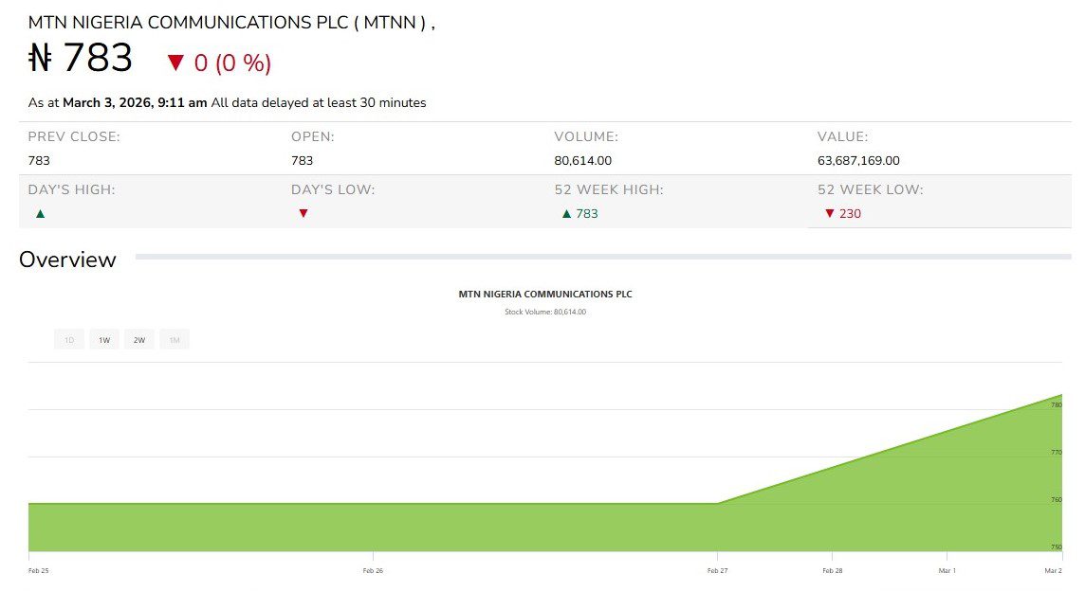This screenshot has height=591, width=1085.
Task: Select the 1M chart range button
Action: [x=175, y=339]
